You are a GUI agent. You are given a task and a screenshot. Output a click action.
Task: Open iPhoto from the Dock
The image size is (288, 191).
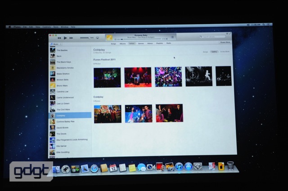coord(170,167)
